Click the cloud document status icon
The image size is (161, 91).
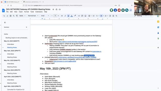click(60, 9)
